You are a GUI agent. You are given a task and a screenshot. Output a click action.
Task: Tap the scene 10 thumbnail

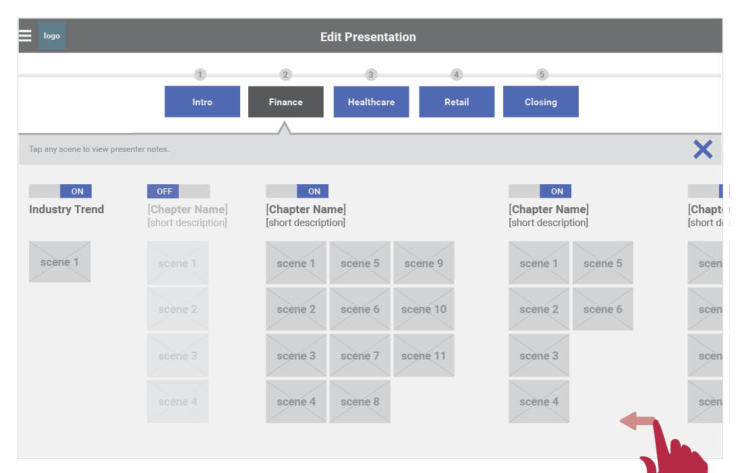(424, 309)
